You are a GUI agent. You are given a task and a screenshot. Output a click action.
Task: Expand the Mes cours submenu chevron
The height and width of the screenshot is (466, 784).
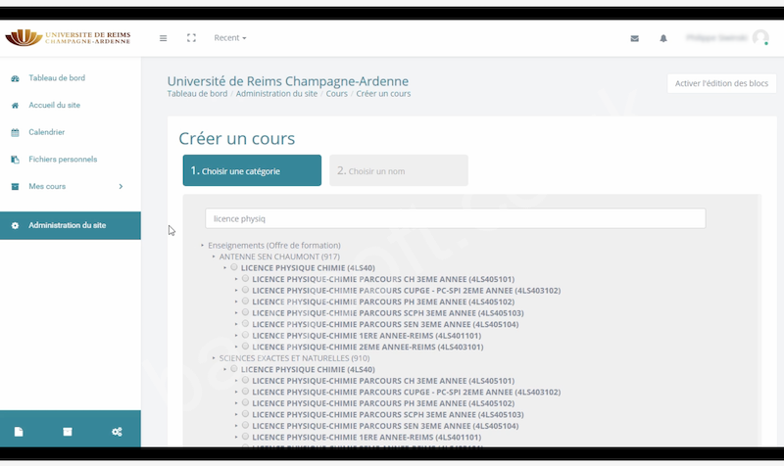121,186
